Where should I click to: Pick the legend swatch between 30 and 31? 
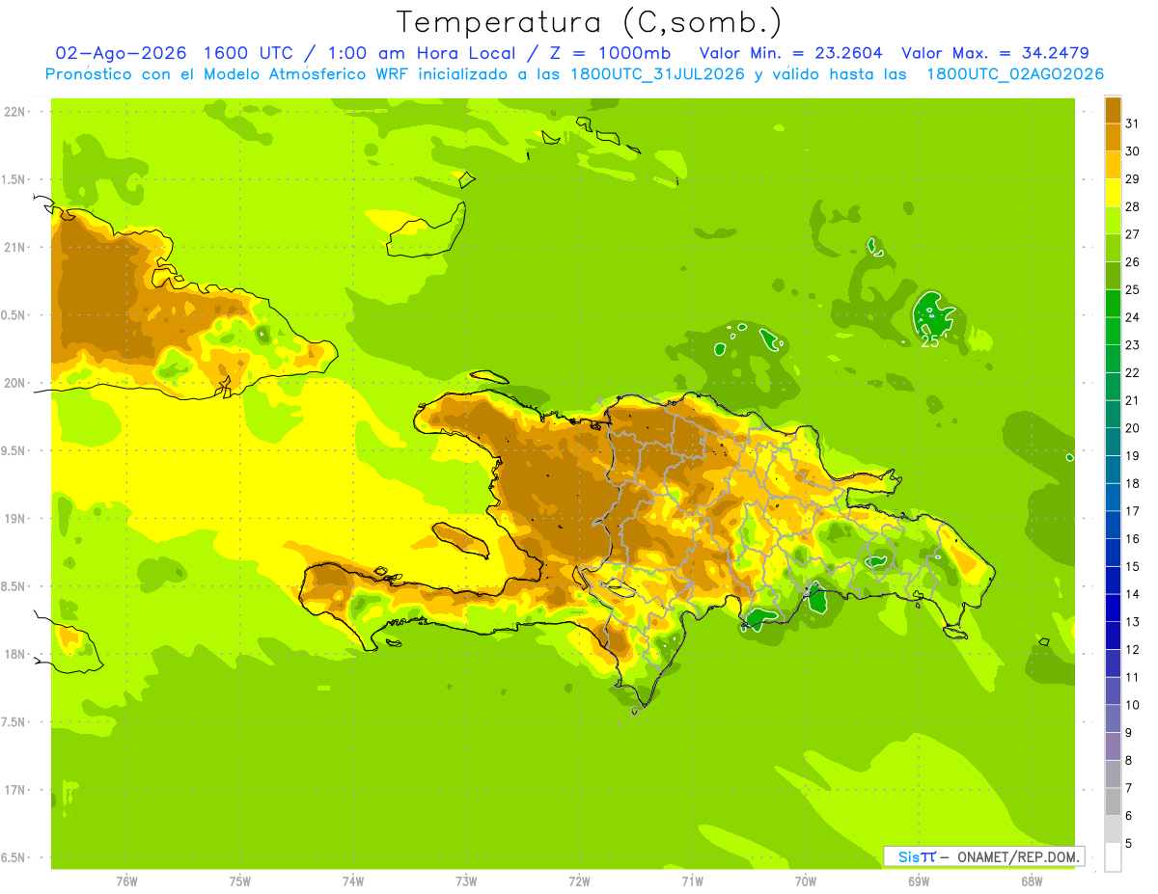1113,137
